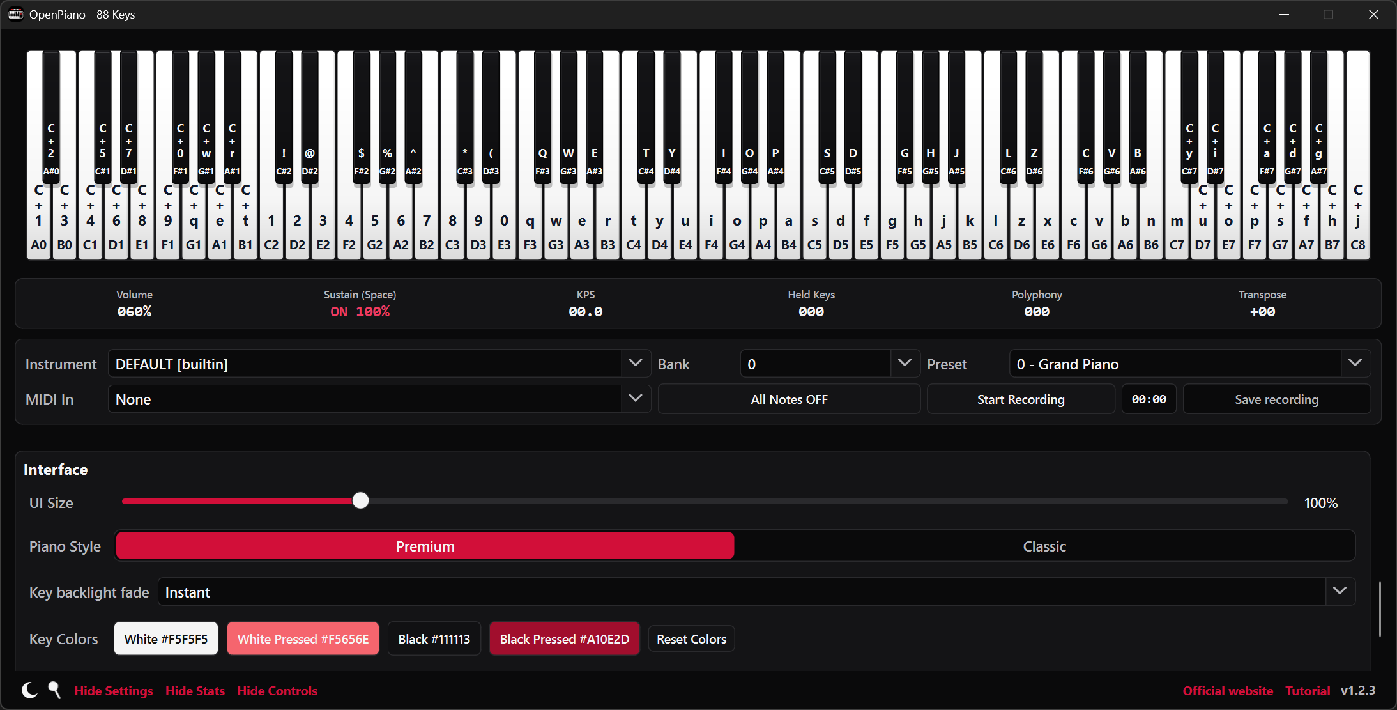Screen dimensions: 1397x710
Task: Click Save recording button
Action: click(1276, 399)
